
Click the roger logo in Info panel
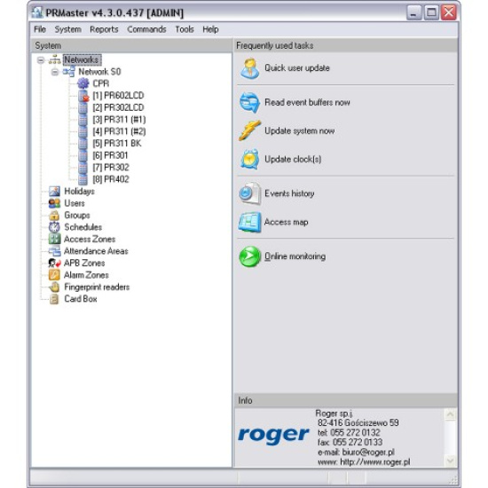(273, 435)
